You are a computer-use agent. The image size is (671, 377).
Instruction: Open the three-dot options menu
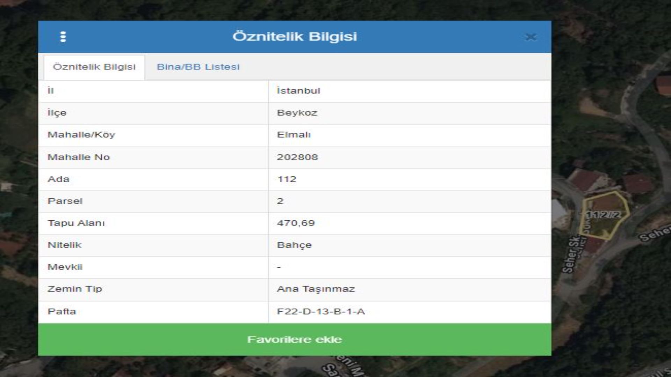63,37
